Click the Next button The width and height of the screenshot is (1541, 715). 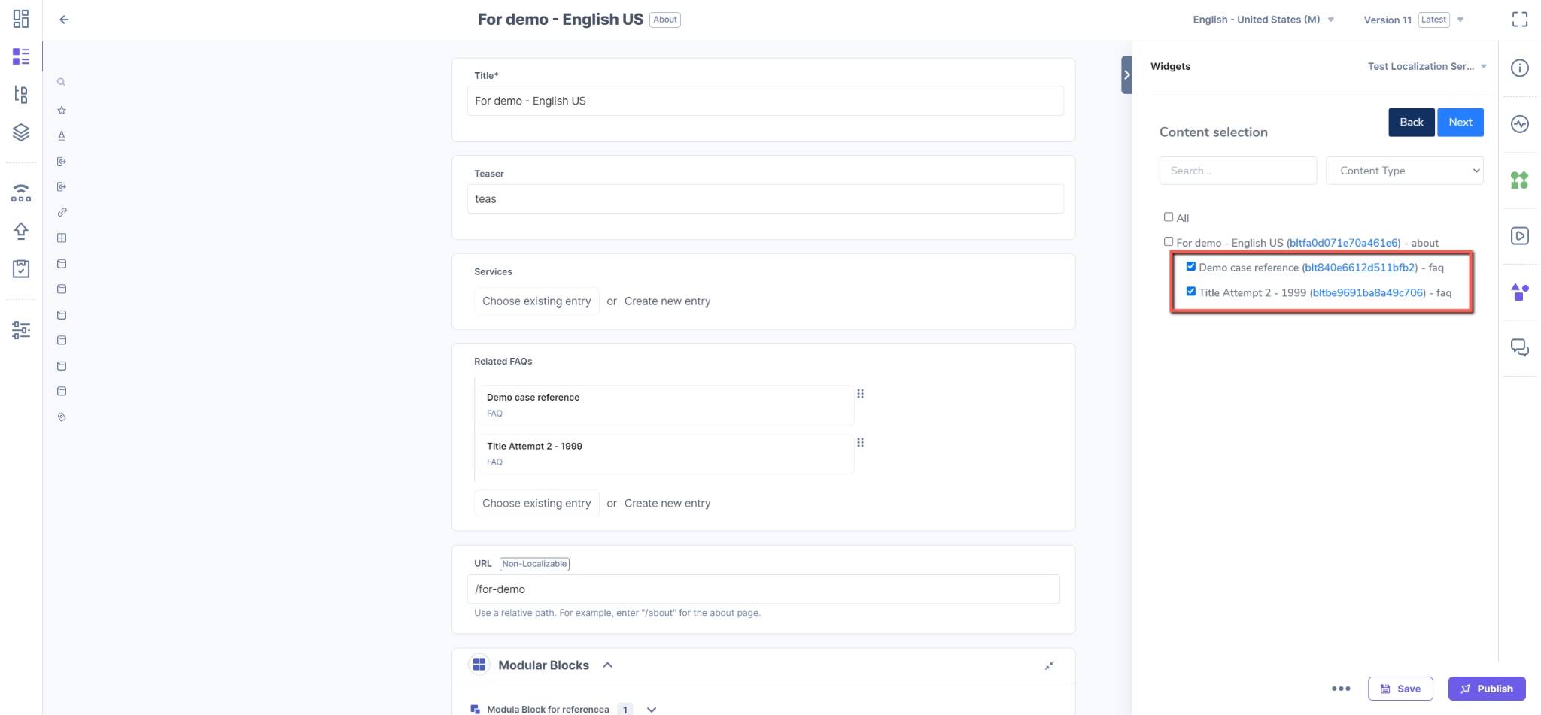(x=1460, y=122)
